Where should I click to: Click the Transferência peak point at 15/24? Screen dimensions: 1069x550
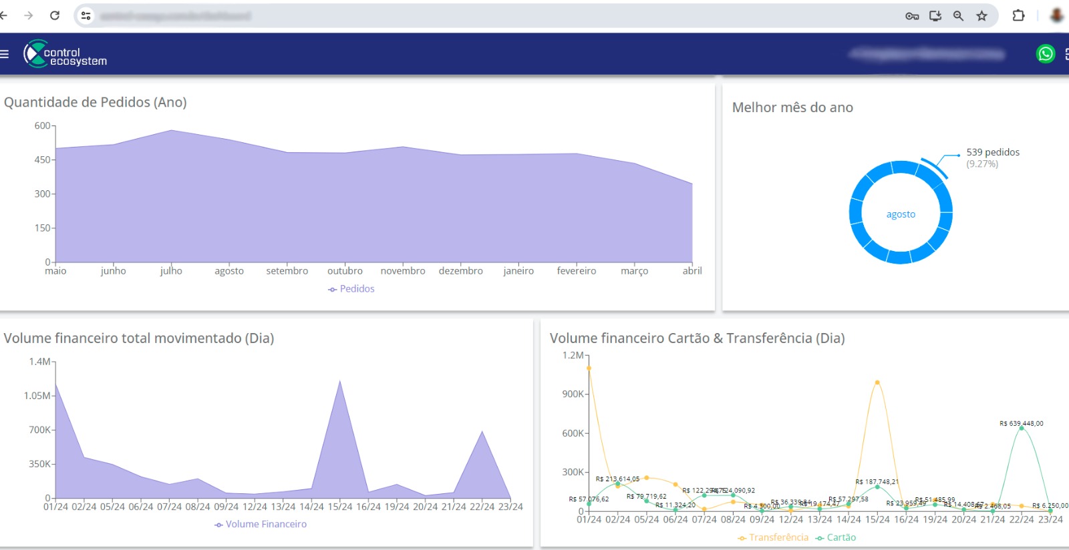click(x=877, y=382)
